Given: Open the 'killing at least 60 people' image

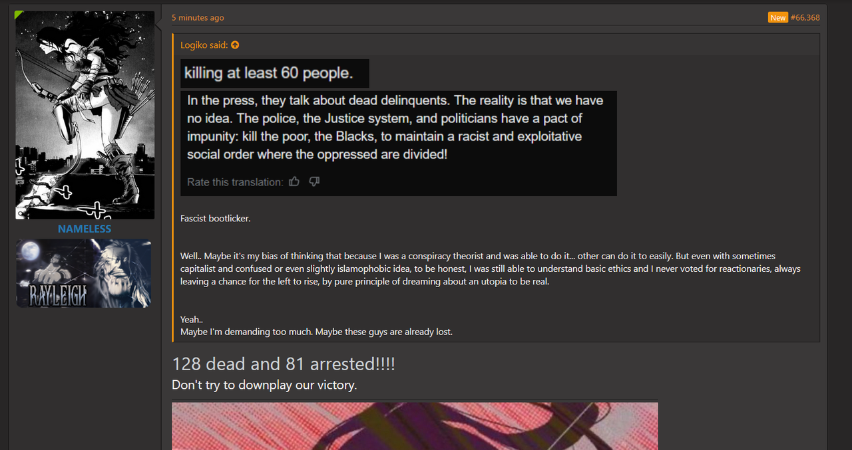Looking at the screenshot, I should (x=275, y=73).
